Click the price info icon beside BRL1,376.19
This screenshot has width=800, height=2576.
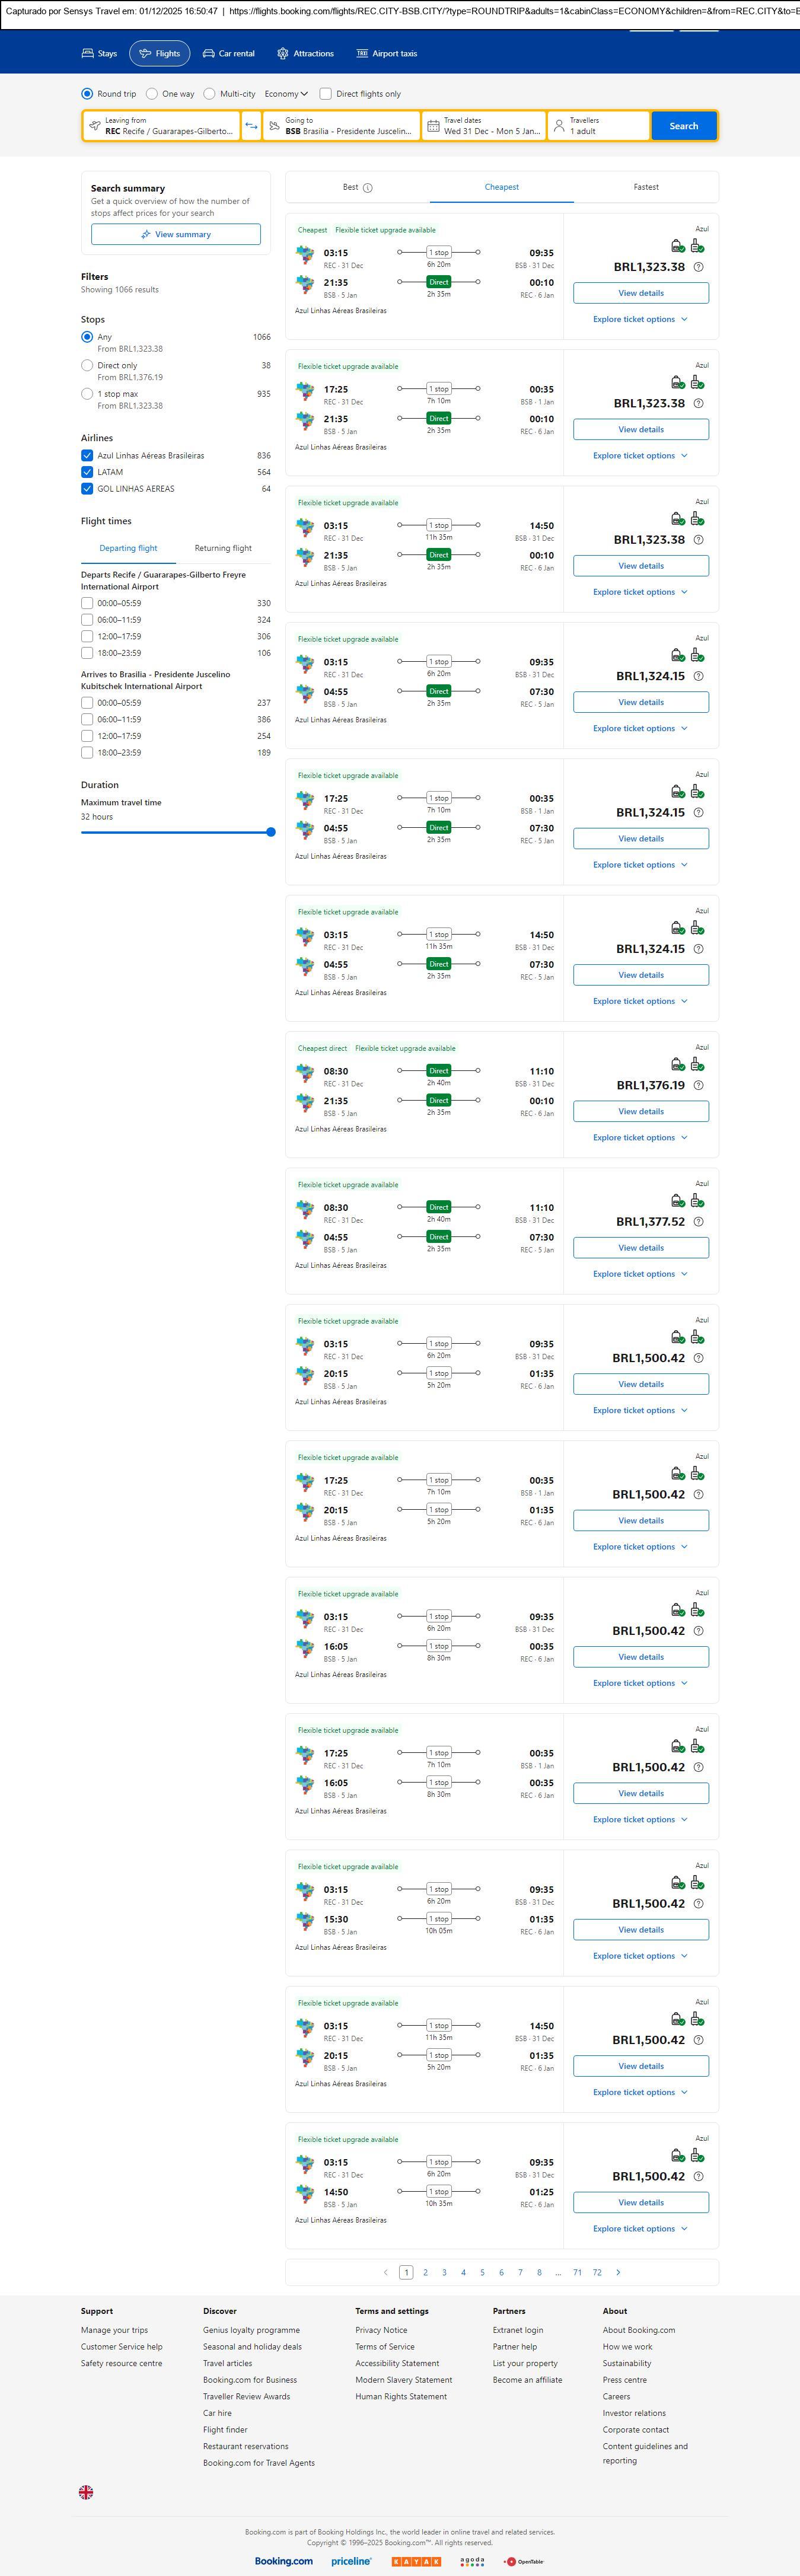tap(698, 1085)
